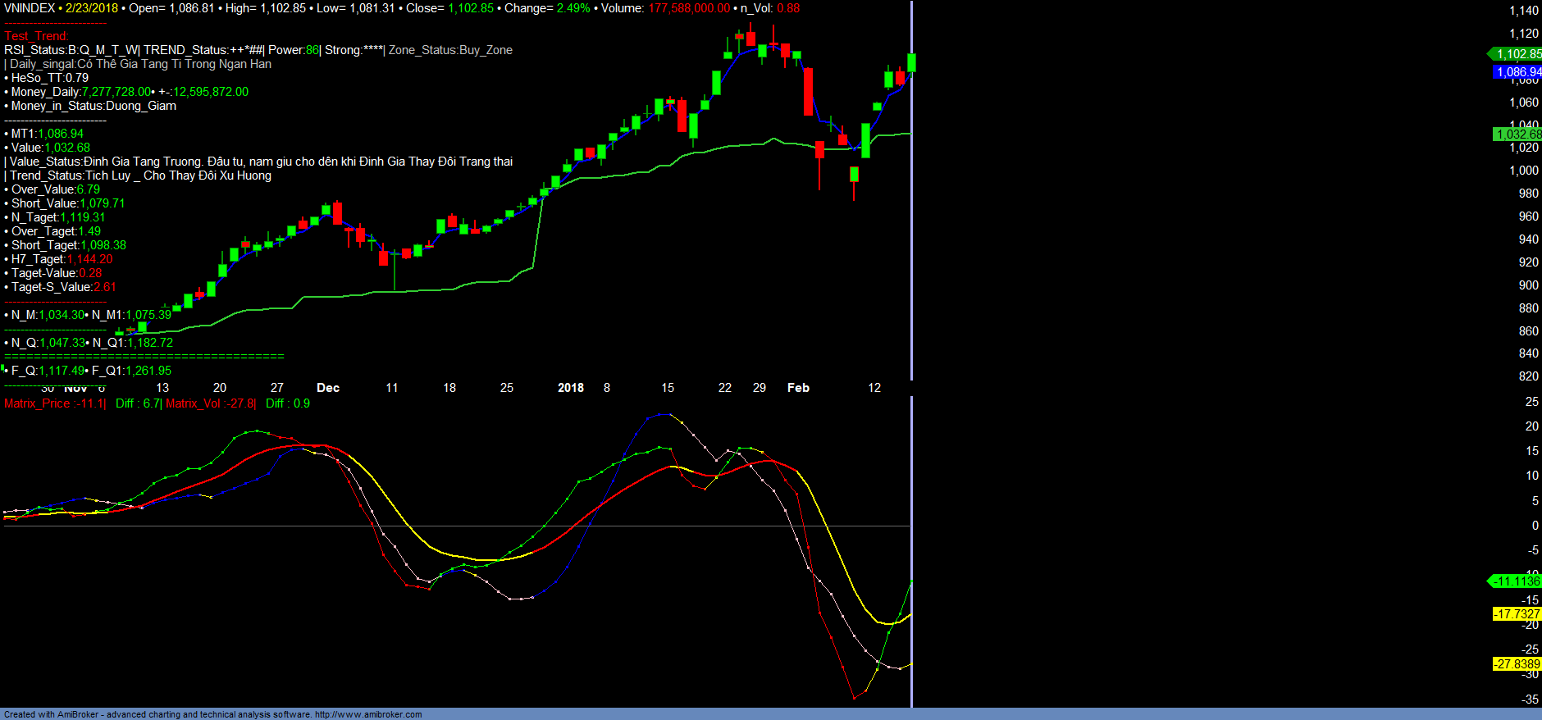This screenshot has height=720, width=1542.
Task: Click the Dec month label on date axis
Action: [328, 388]
